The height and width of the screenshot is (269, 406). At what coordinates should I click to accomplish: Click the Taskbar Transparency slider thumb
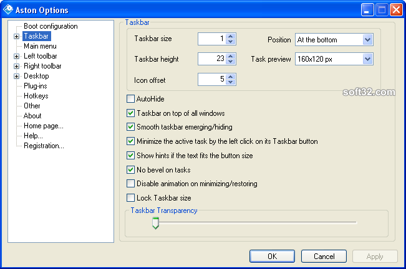click(155, 223)
